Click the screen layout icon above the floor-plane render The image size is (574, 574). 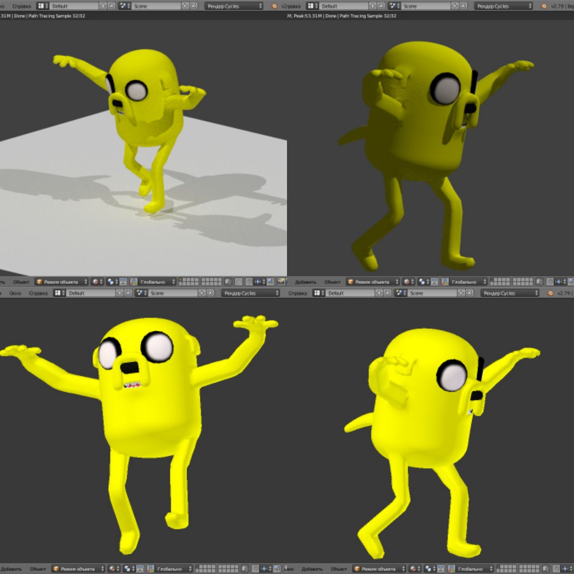[x=43, y=6]
